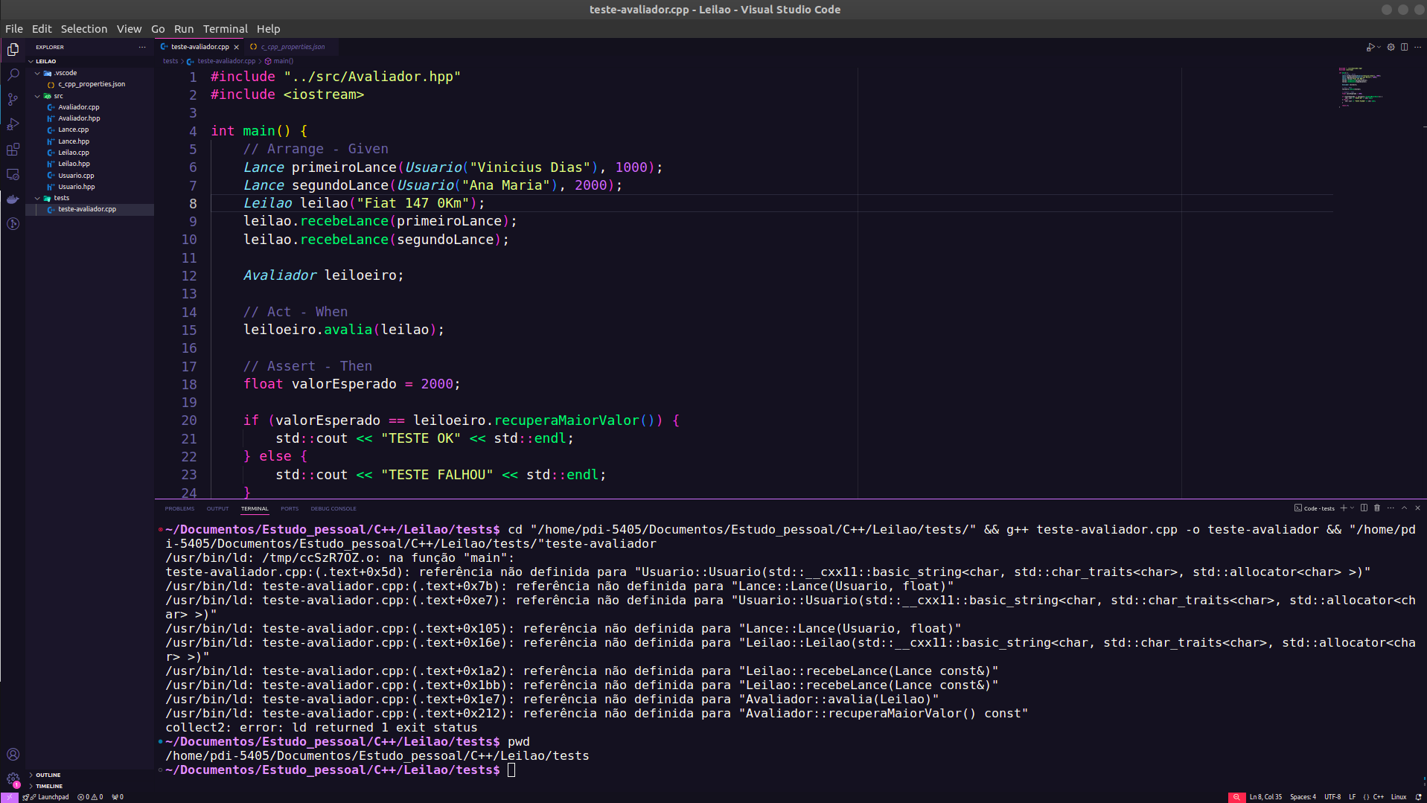Kill terminal with the trash icon
This screenshot has width=1427, height=803.
tap(1377, 508)
